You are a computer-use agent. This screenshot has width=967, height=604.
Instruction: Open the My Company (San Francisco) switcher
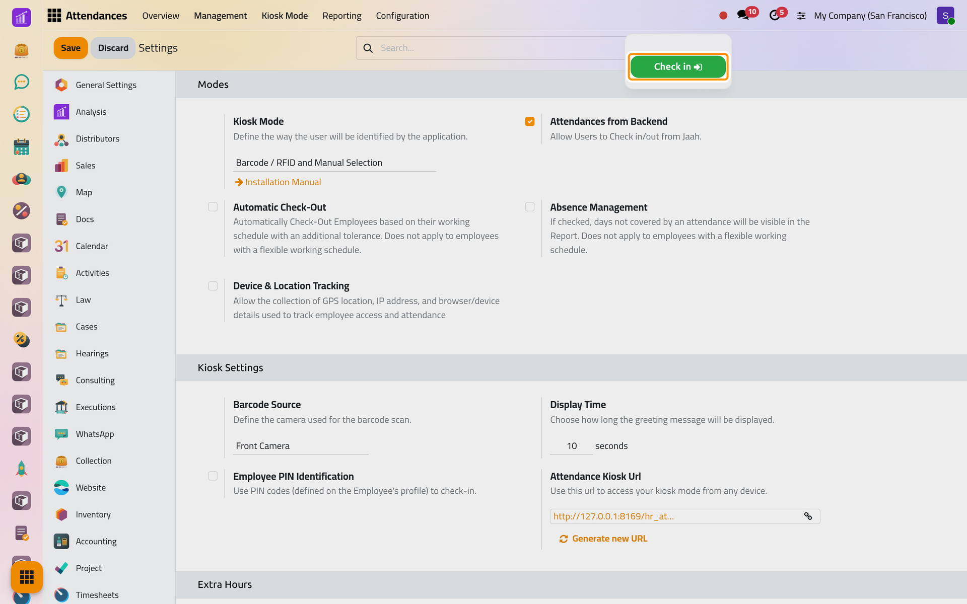click(x=870, y=16)
